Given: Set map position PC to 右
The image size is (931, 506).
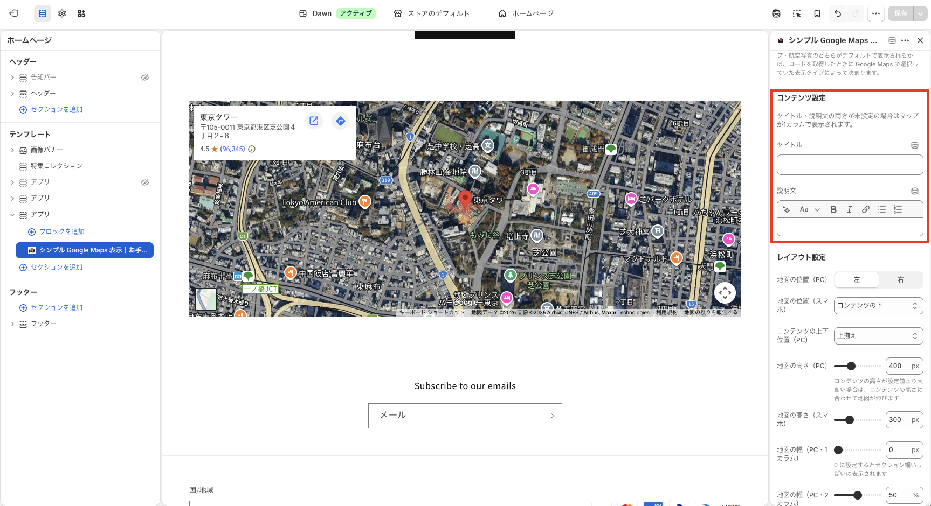Looking at the screenshot, I should 900,280.
